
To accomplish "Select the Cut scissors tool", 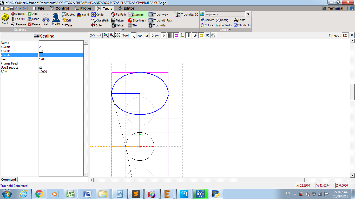I will click(46, 19).
